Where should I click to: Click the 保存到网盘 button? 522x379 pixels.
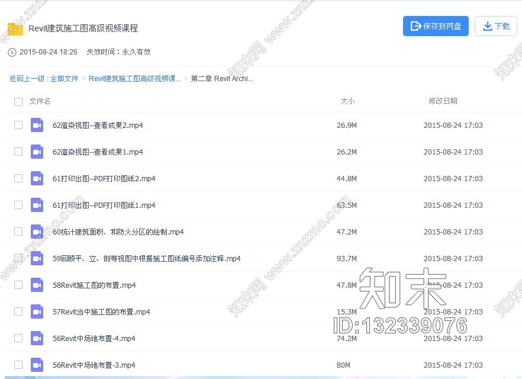coord(436,26)
